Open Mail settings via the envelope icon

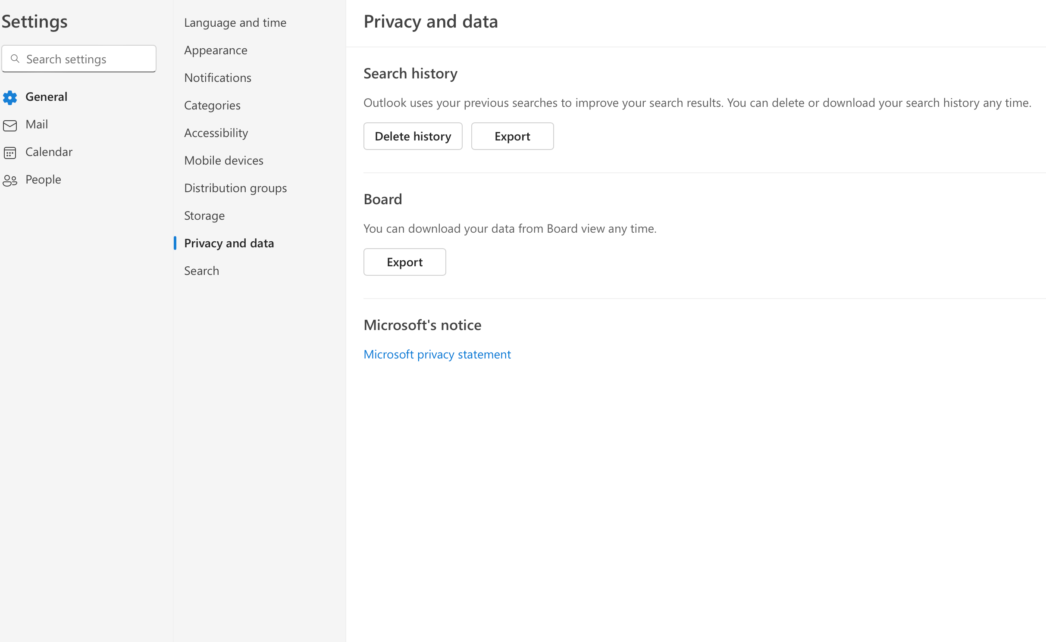(x=10, y=125)
